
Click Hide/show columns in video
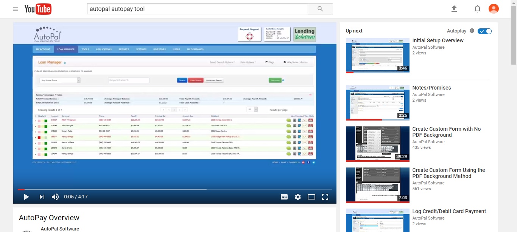coord(296,62)
